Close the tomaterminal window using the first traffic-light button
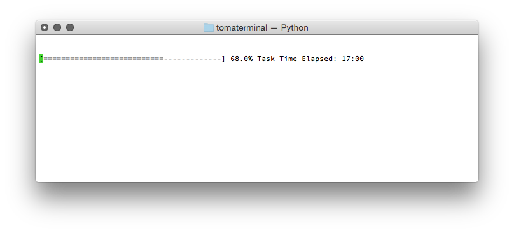514x233 pixels. (x=45, y=27)
